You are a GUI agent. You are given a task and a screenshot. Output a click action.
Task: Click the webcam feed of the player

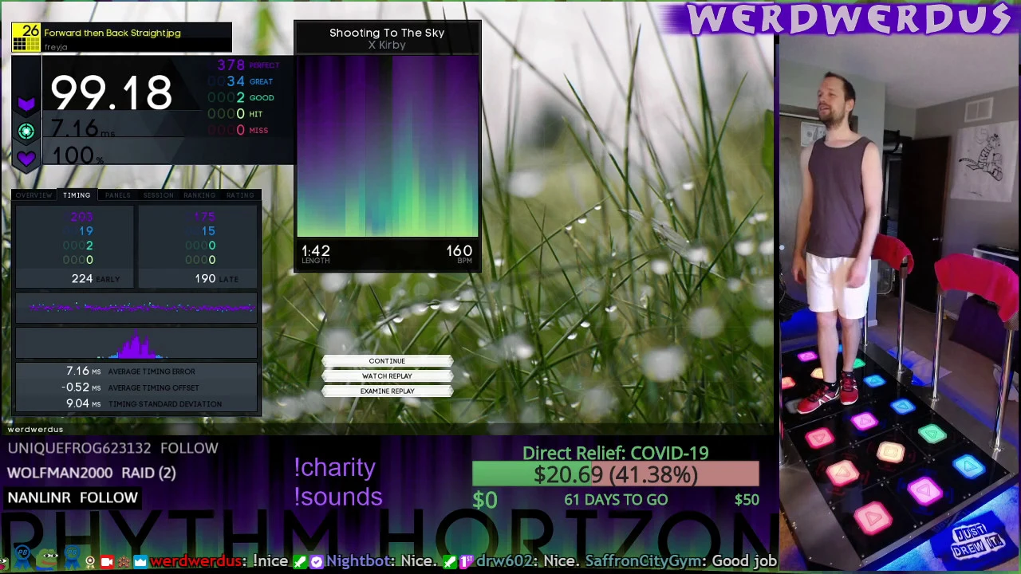tap(899, 305)
